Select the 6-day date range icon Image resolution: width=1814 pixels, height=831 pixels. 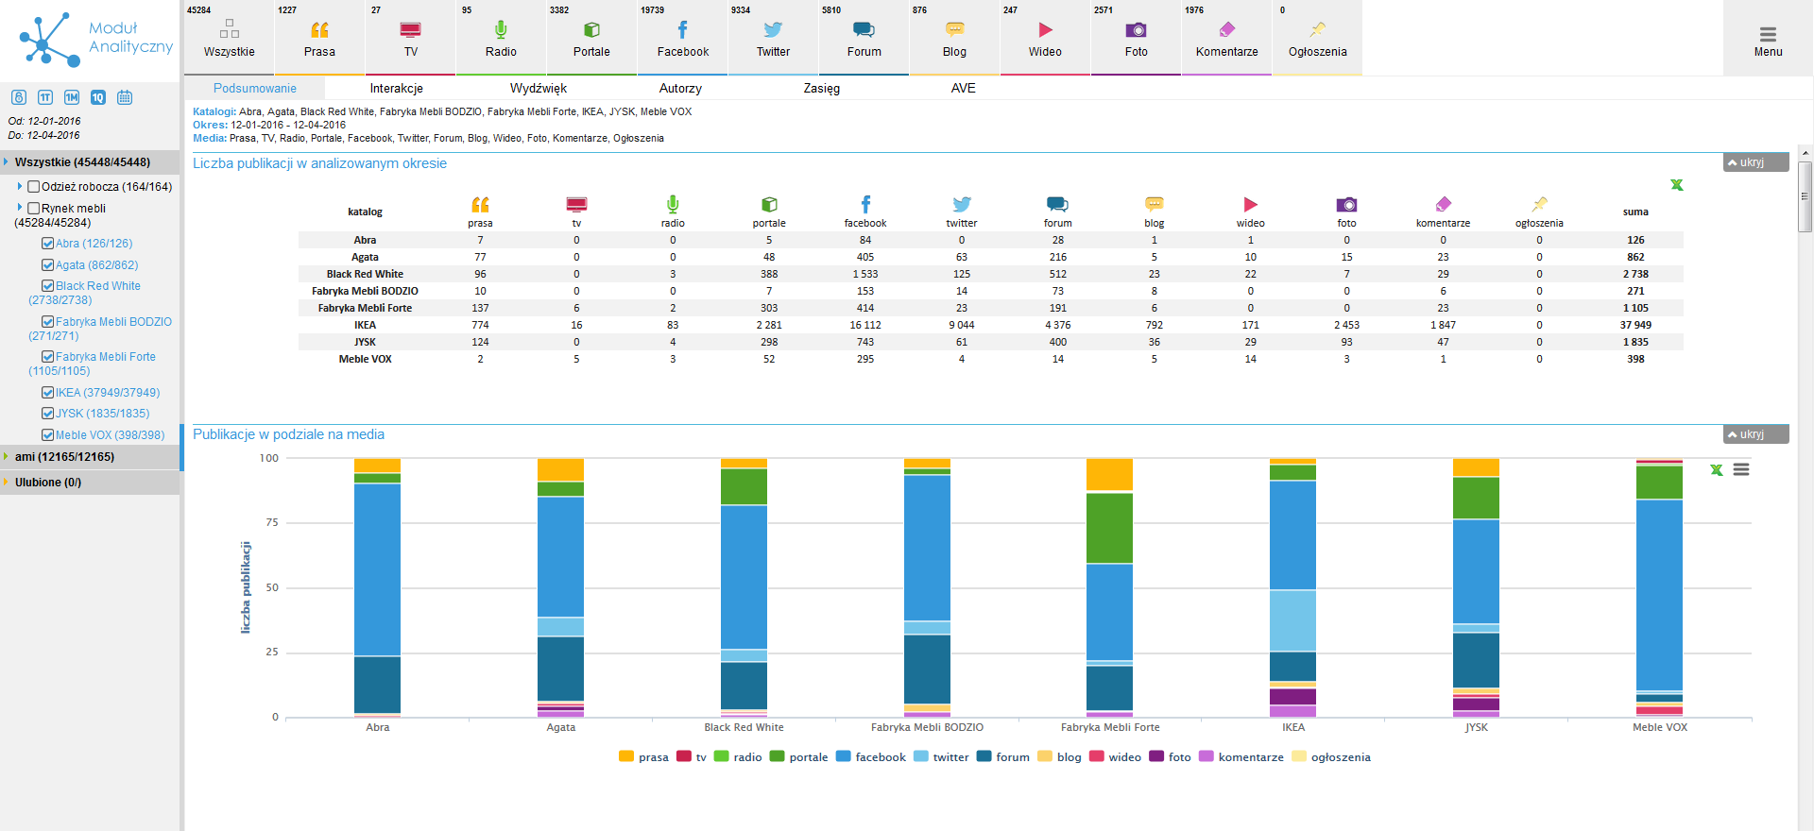[19, 97]
